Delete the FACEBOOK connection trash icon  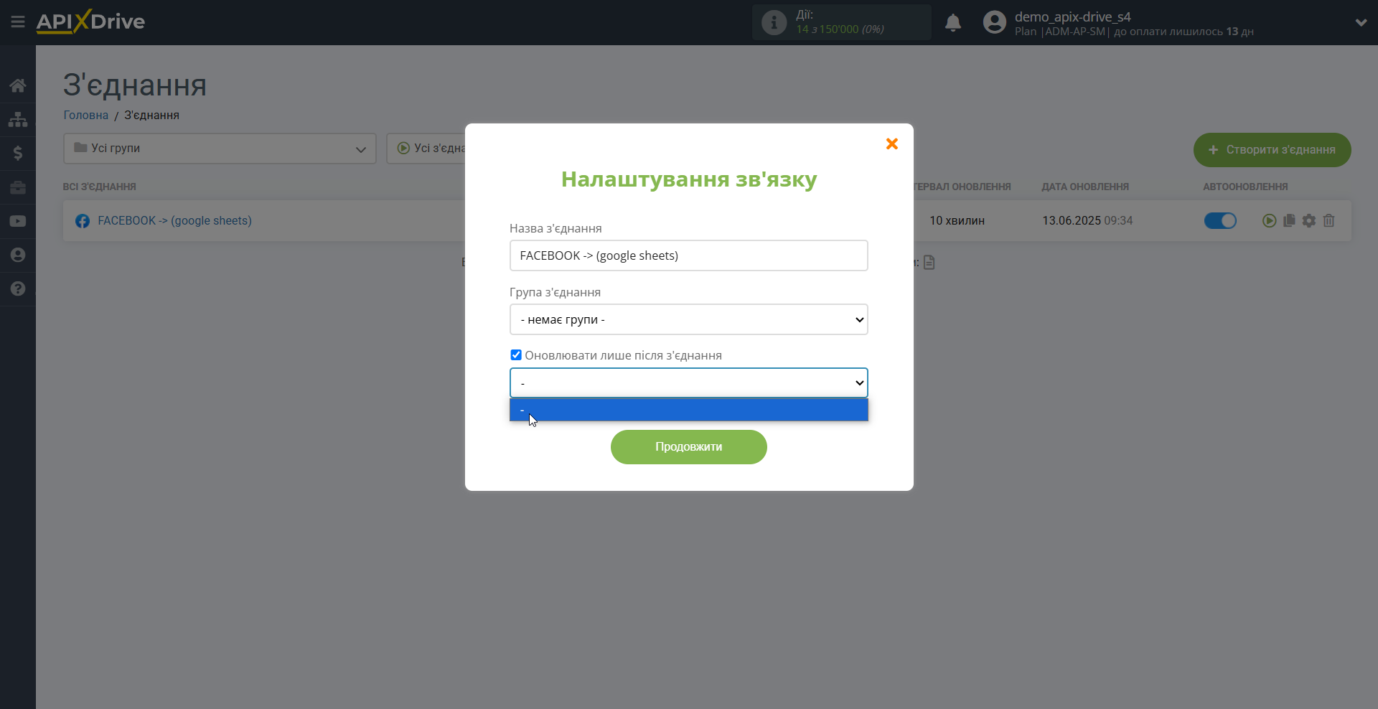[x=1329, y=221]
